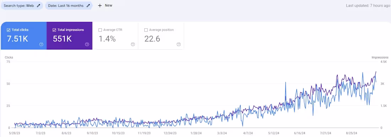Click the Total clicks 7.51K card
The width and height of the screenshot is (391, 137).
(x=24, y=36)
